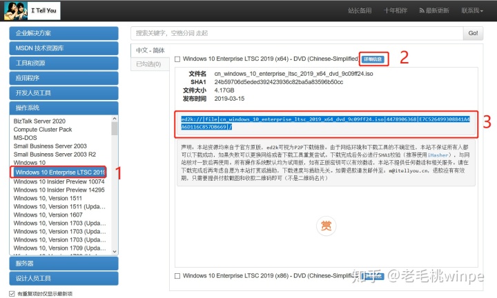Select MS-DOS in the list
The width and height of the screenshot is (497, 298).
[25, 138]
